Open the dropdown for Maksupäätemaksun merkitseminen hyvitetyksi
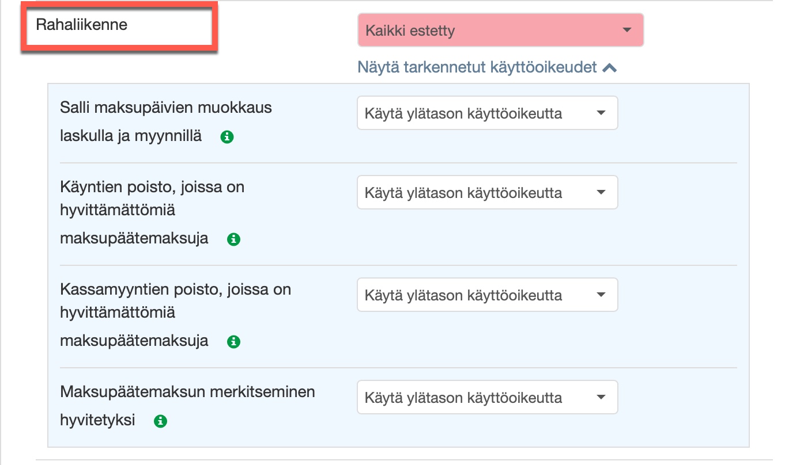 [487, 397]
